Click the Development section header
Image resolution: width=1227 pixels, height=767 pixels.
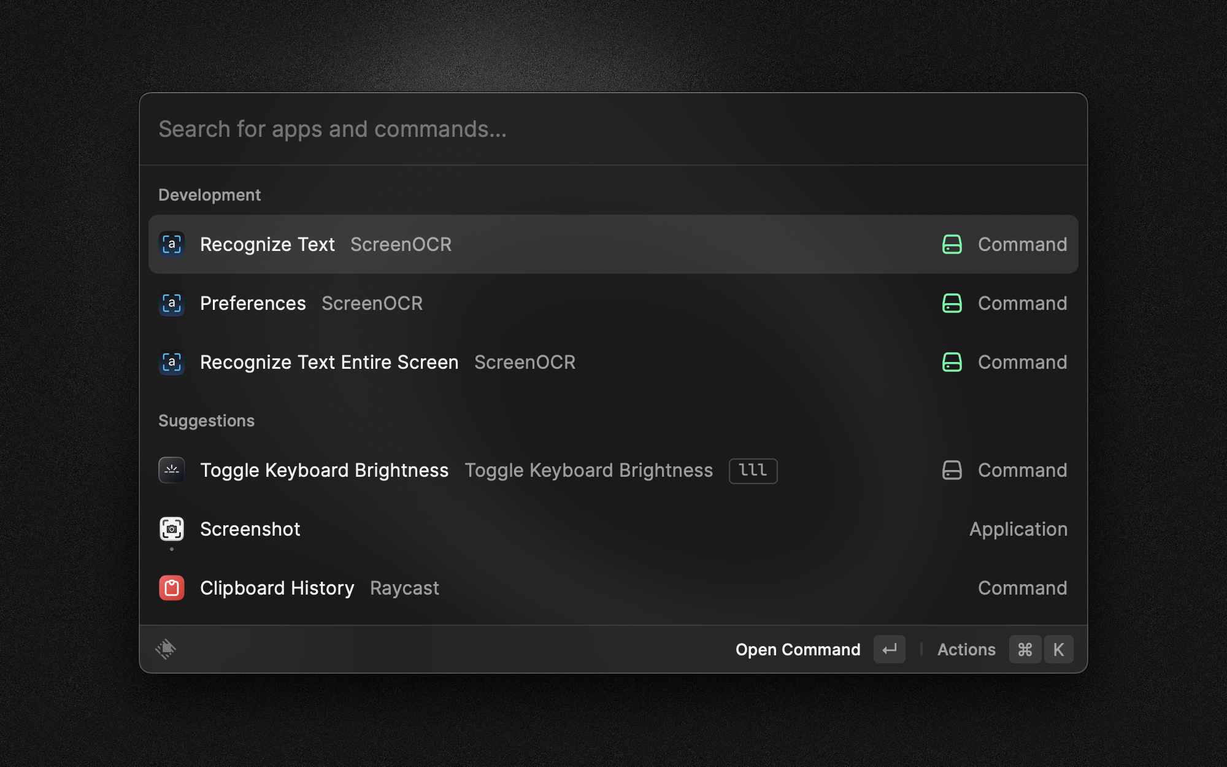click(209, 195)
